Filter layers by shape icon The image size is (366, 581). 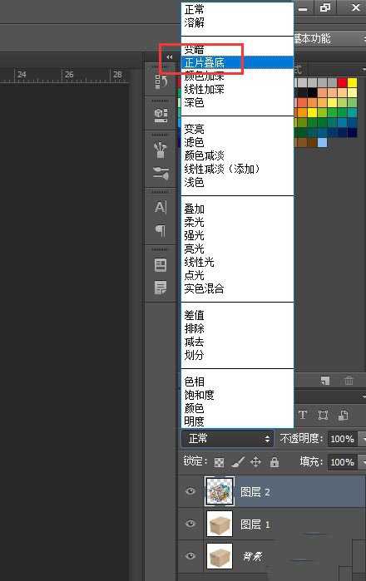[x=323, y=415]
